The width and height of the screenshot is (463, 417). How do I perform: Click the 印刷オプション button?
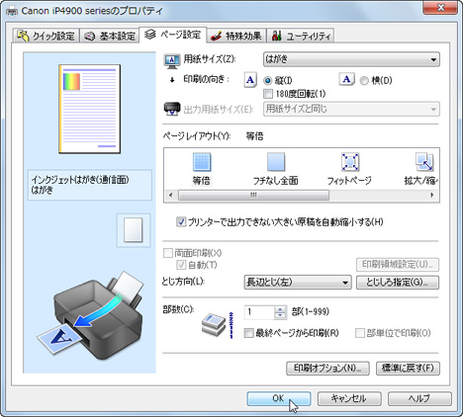click(x=327, y=369)
